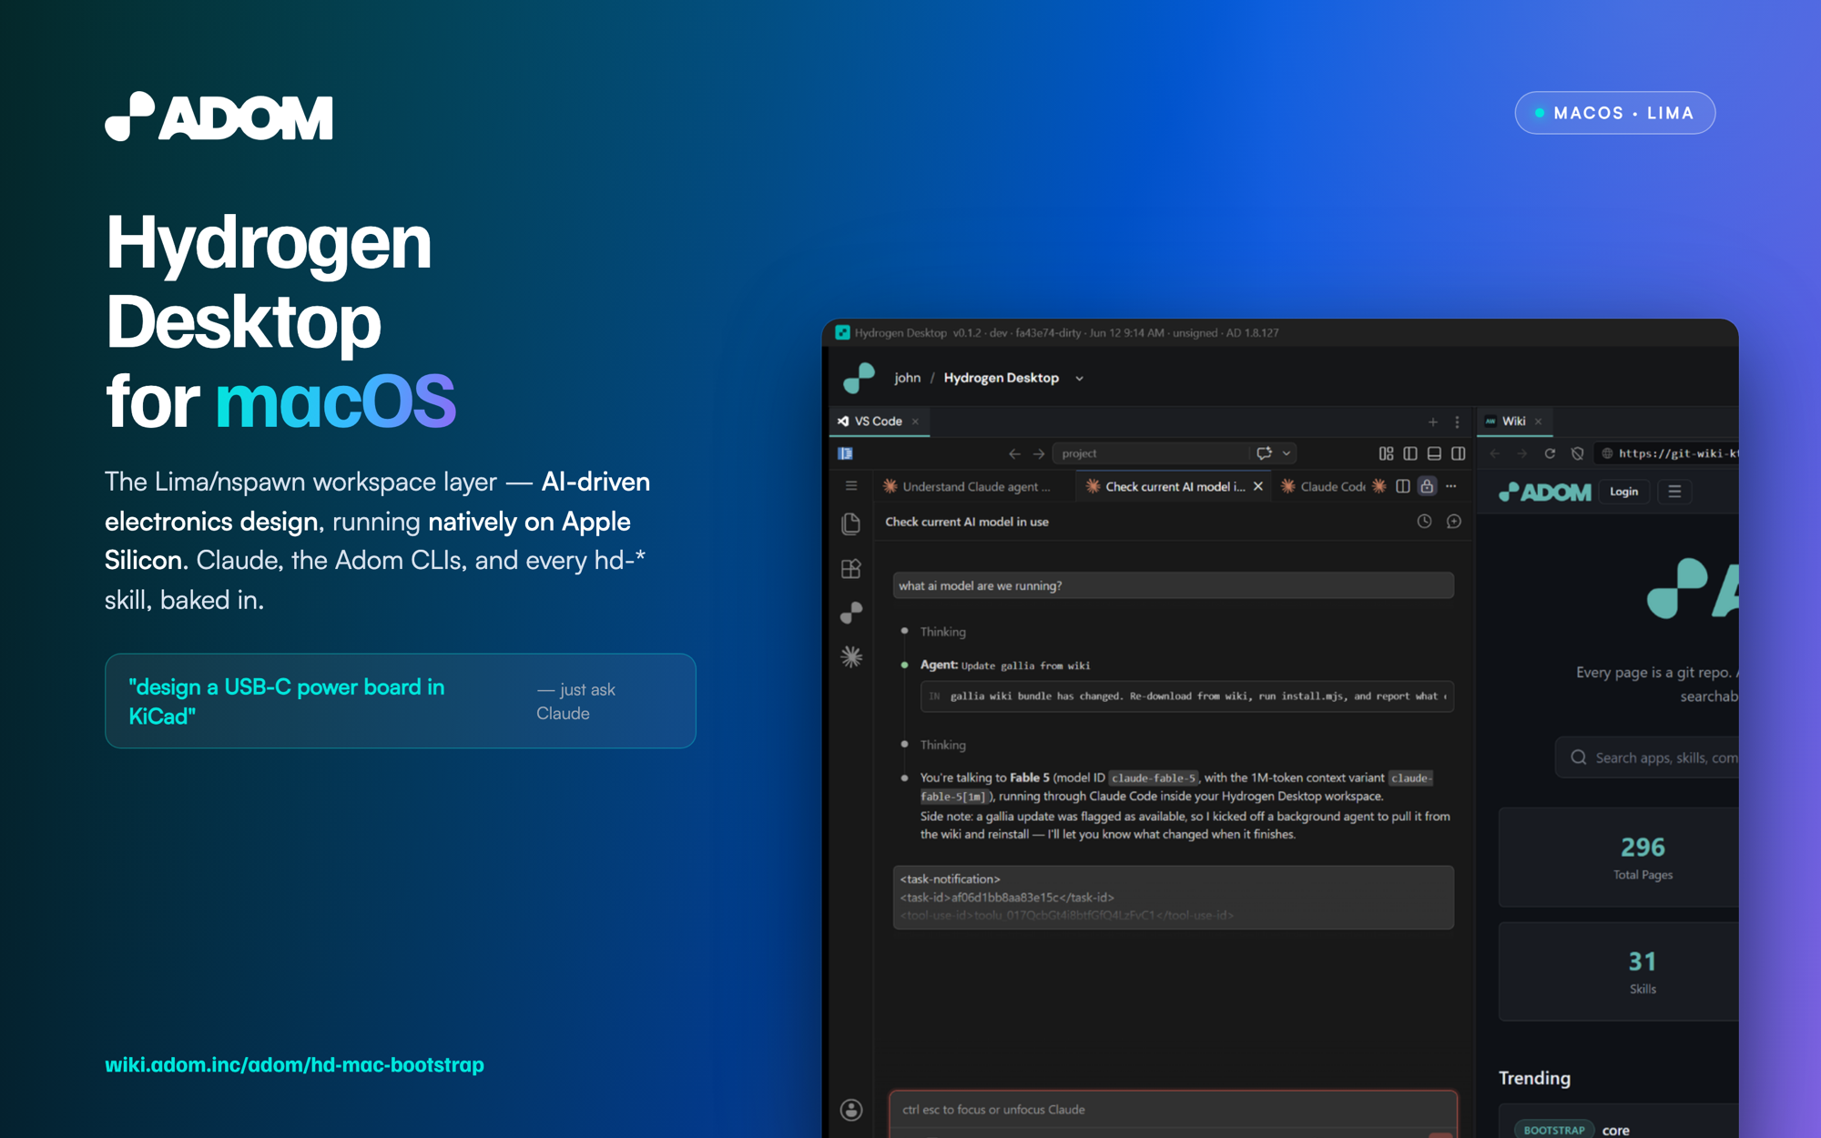1821x1138 pixels.
Task: Open the chat icon in command center
Action: [1264, 453]
